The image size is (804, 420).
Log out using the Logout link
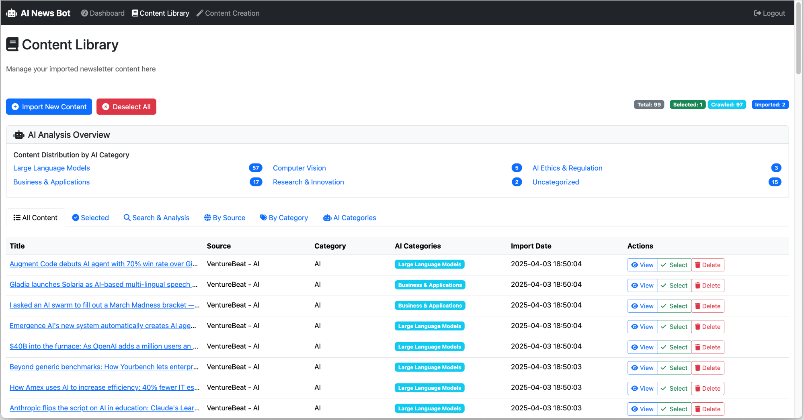coord(769,13)
